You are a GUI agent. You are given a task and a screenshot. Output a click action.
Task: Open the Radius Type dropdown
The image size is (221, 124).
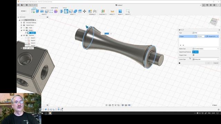click(205, 49)
